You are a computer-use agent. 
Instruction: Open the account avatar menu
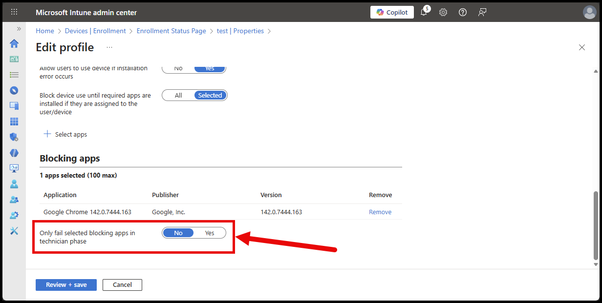(590, 12)
